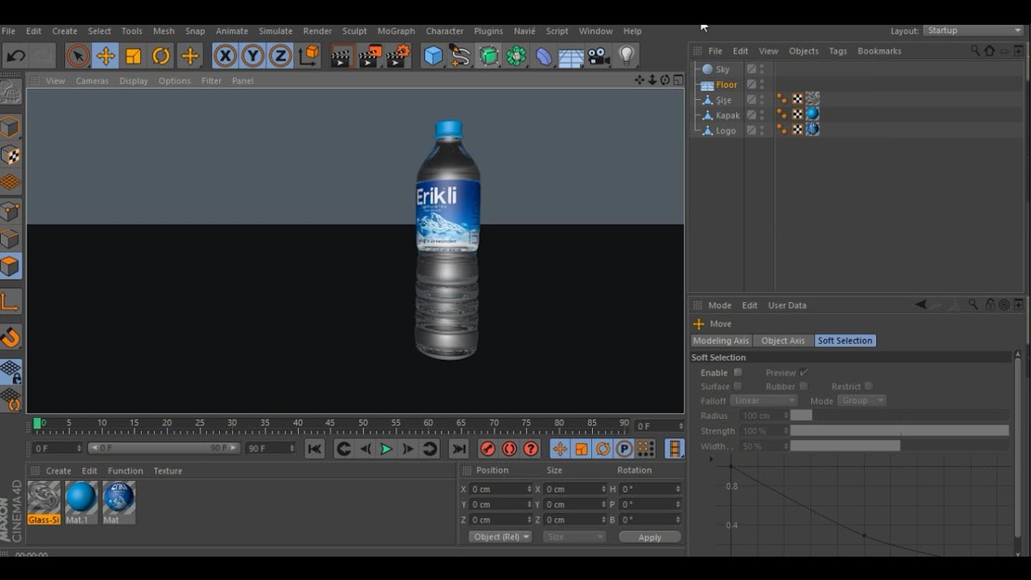This screenshot has width=1031, height=580.
Task: Click the Position X input field
Action: (x=500, y=489)
